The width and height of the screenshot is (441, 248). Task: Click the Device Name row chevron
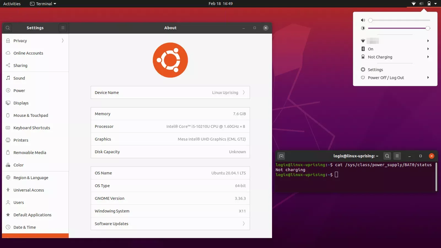[x=244, y=92]
